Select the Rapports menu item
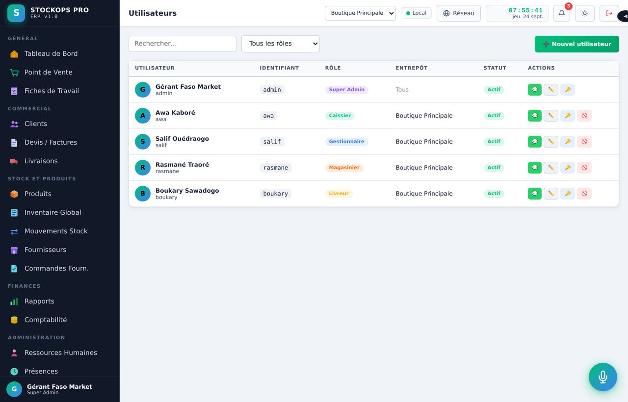The image size is (628, 402). pos(60,301)
